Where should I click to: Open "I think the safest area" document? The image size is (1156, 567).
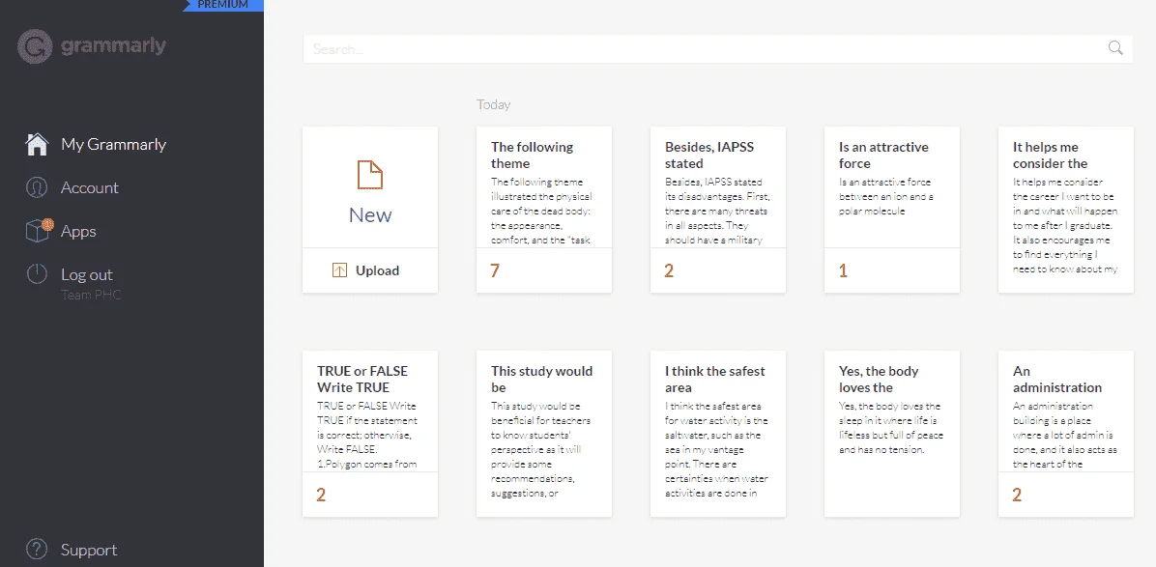coord(718,434)
